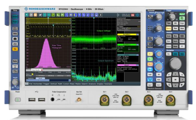This screenshot has height=120, width=196.
Task: Toggle the green Run Stop button
Action: [182, 18]
